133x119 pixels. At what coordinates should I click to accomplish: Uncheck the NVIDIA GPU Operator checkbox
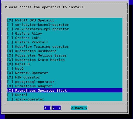[10, 20]
